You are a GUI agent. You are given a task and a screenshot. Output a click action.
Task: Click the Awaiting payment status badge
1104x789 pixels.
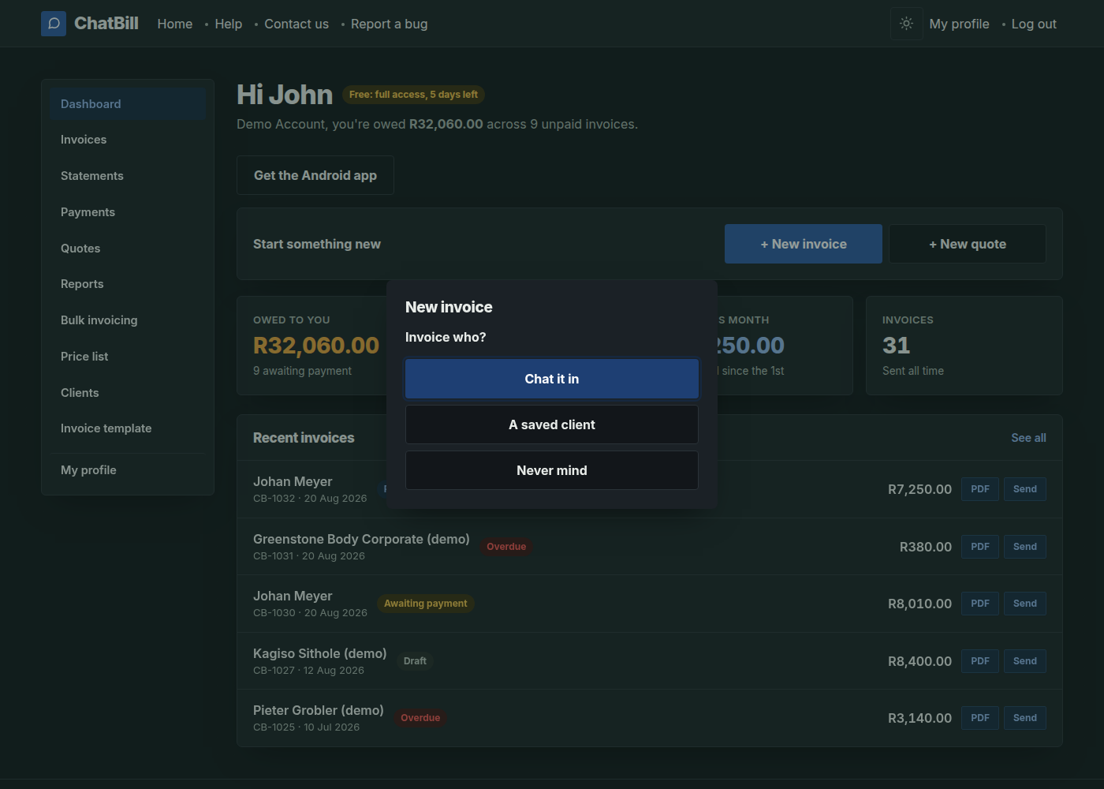pos(426,604)
